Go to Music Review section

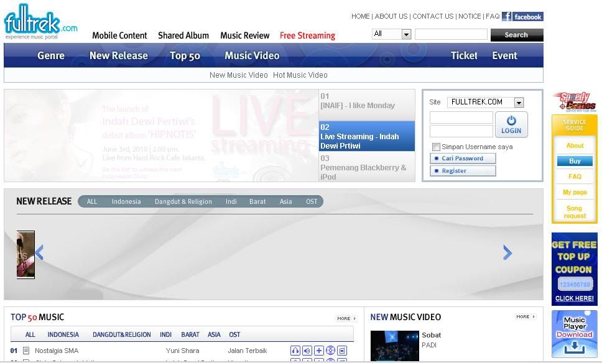point(245,35)
